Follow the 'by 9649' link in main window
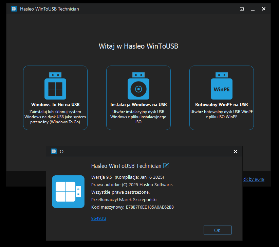This screenshot has width=279, height=247. [254, 179]
